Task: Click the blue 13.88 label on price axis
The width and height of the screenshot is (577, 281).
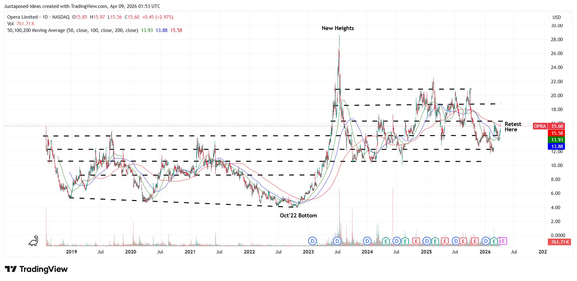Action: tap(557, 147)
